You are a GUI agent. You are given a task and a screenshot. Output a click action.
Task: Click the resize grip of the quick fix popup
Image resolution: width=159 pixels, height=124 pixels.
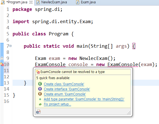click(x=129, y=113)
